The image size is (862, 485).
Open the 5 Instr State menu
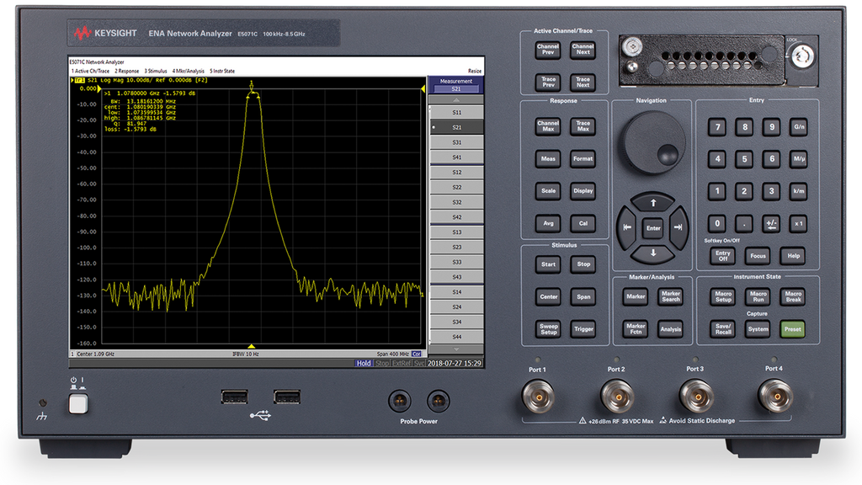tap(221, 70)
